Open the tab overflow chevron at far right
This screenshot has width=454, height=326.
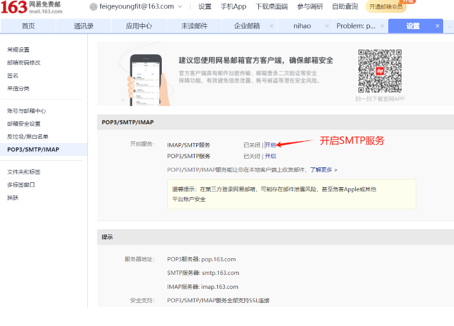click(x=449, y=26)
